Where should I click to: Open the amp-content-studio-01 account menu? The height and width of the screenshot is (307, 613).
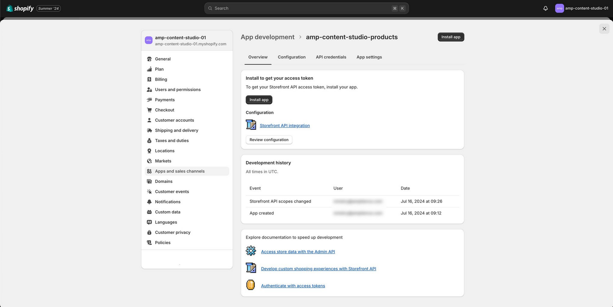click(582, 8)
